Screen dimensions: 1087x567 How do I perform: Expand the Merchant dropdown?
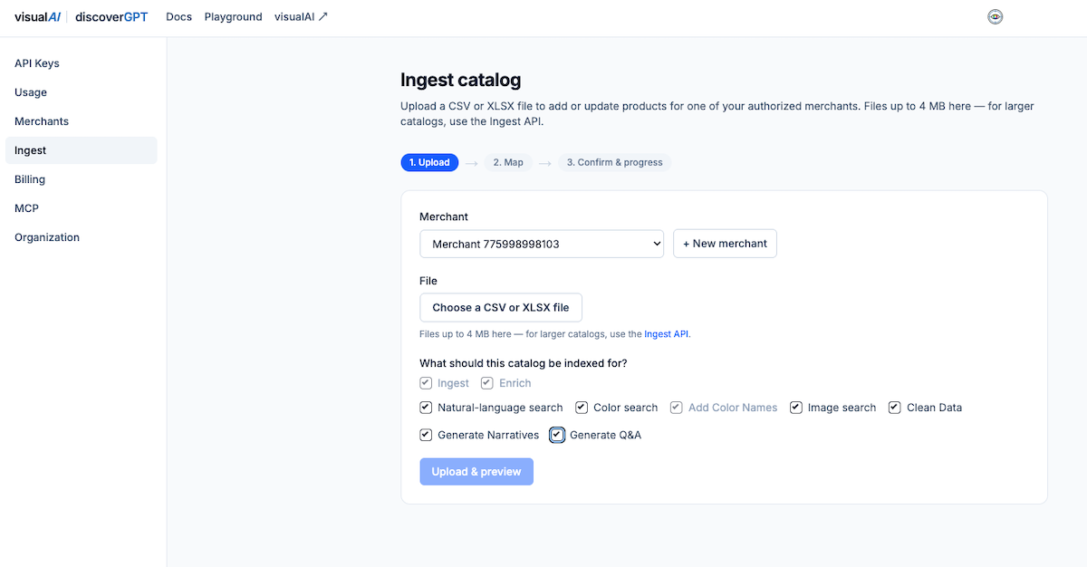[542, 244]
